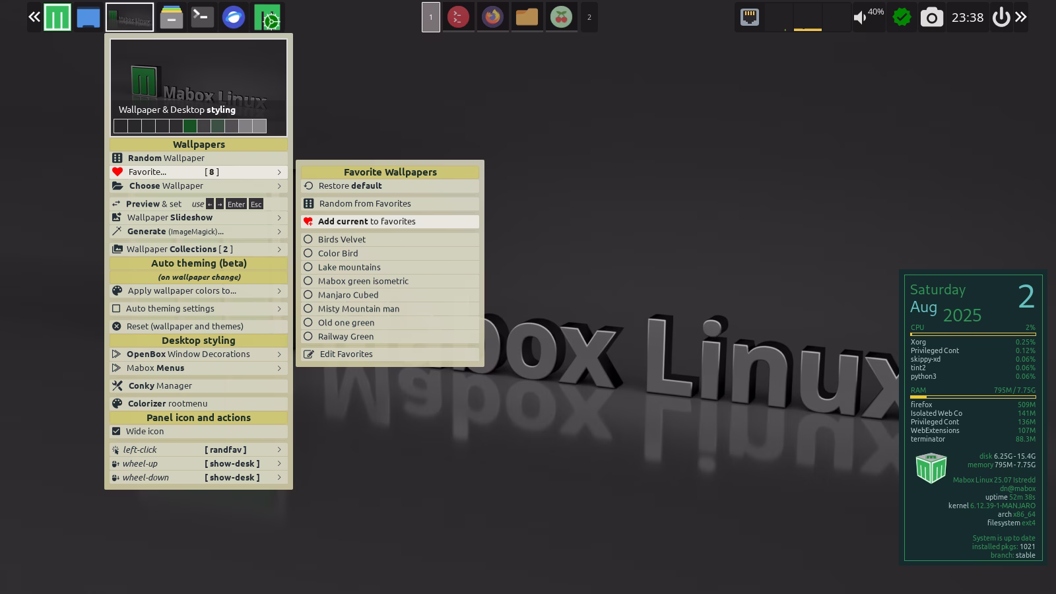The width and height of the screenshot is (1056, 594).
Task: Click the green swatch in wallpaper palette
Action: point(190,126)
